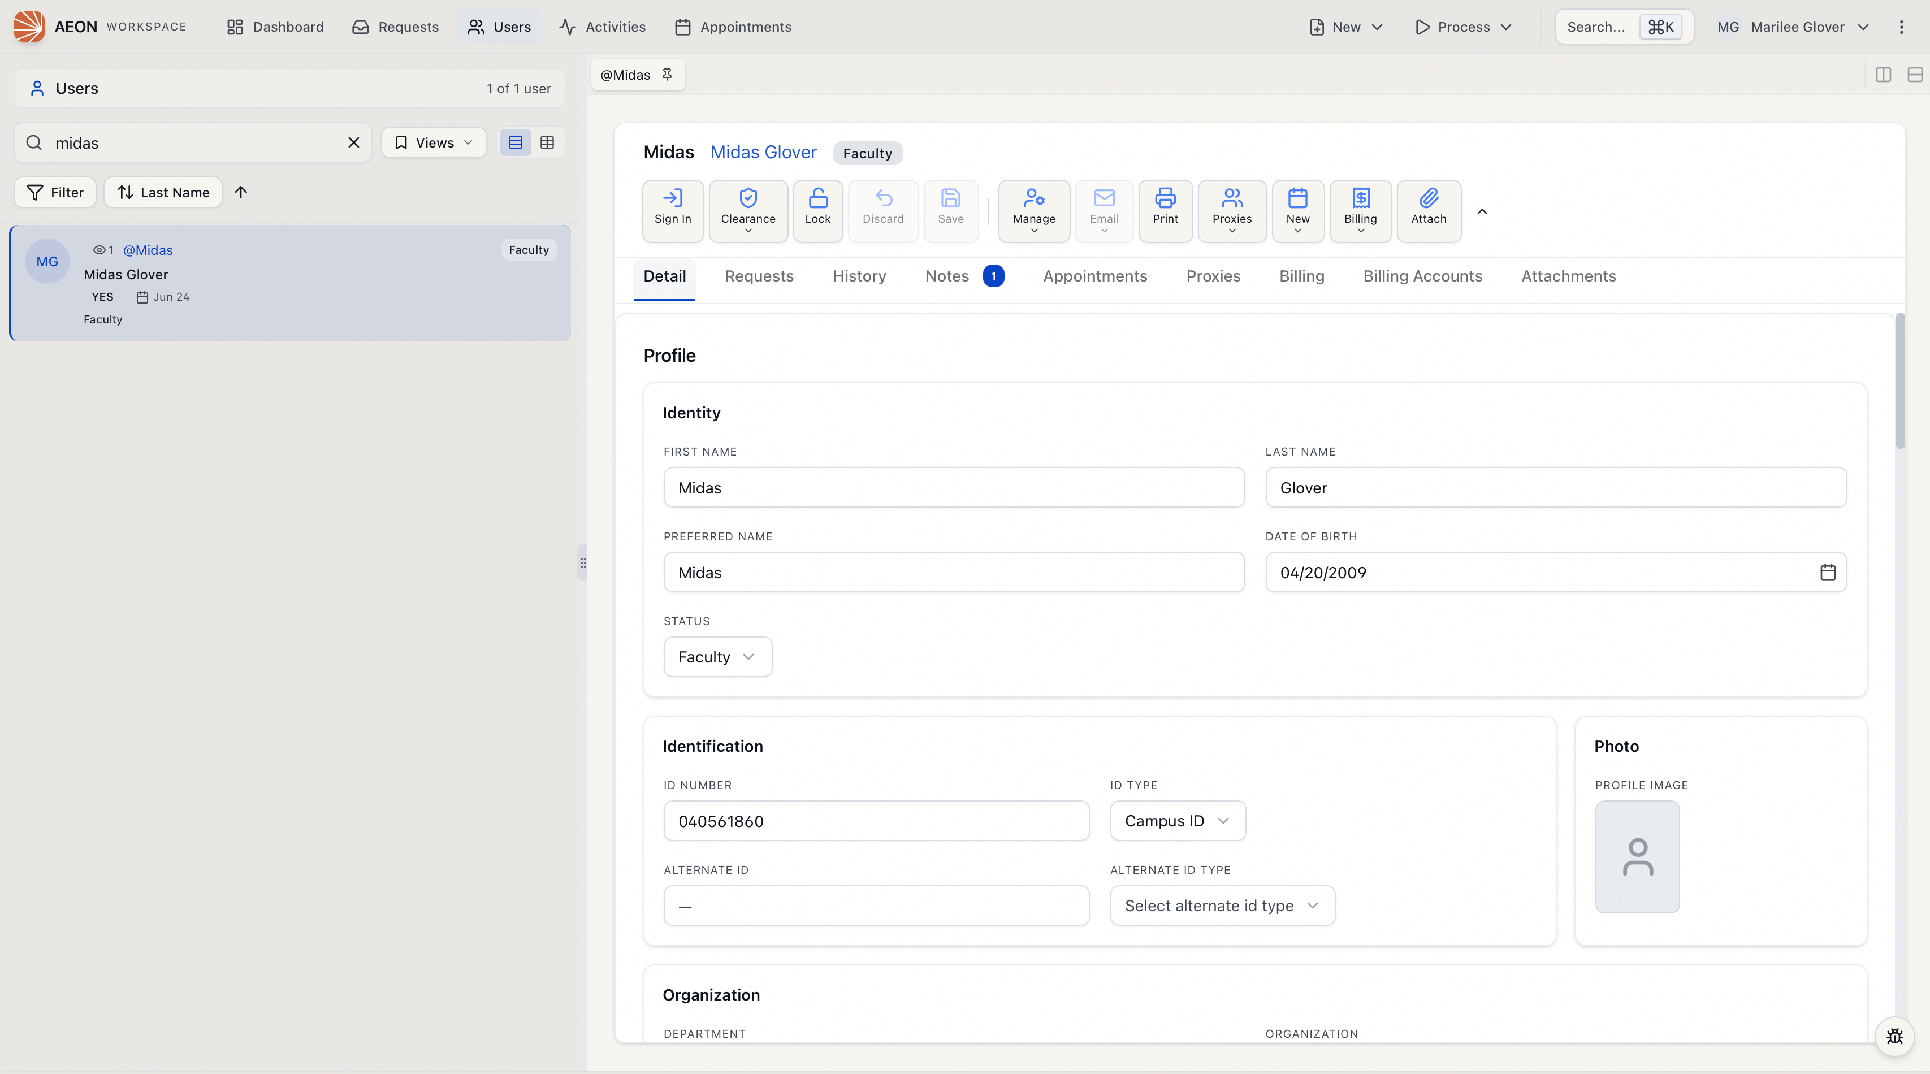
Task: Click the Users nav item
Action: pos(499,27)
